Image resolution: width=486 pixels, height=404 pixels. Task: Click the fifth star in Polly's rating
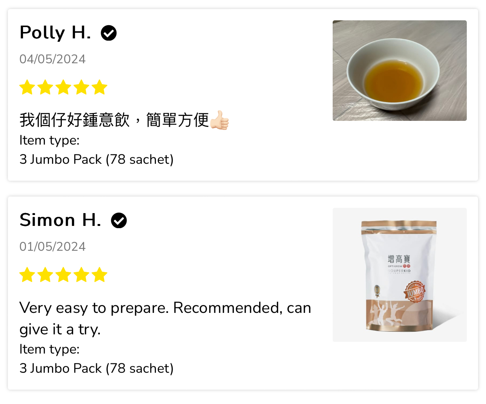(x=99, y=87)
